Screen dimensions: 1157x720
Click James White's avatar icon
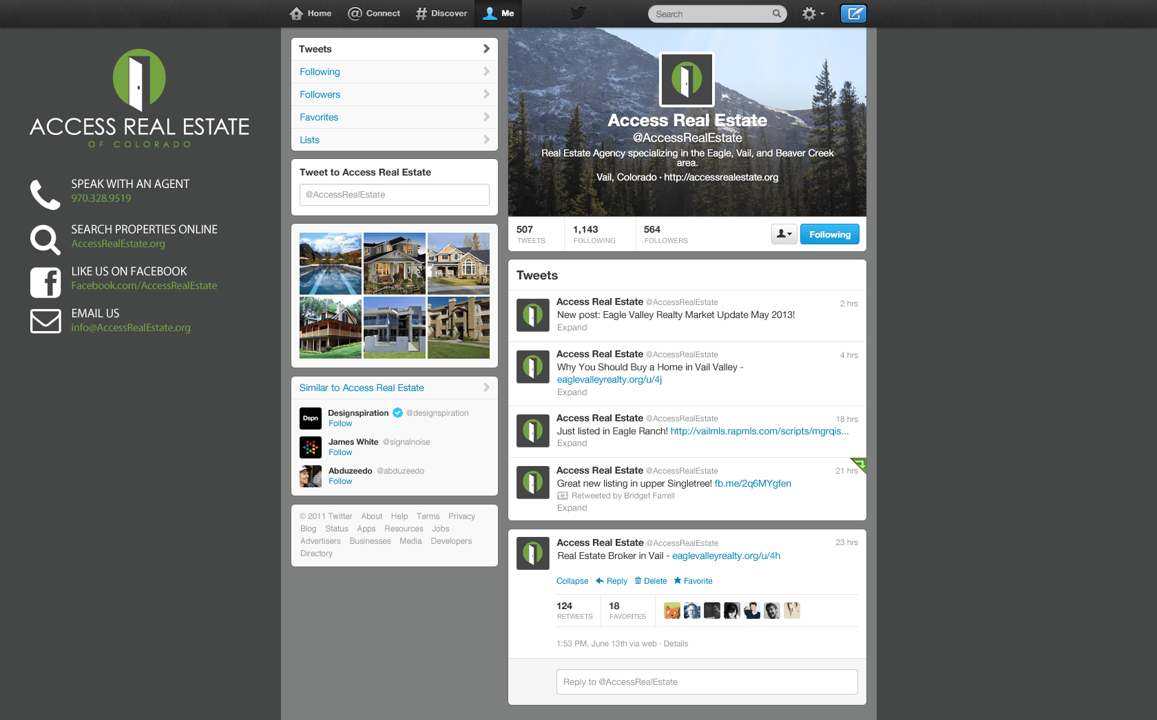[x=311, y=447]
